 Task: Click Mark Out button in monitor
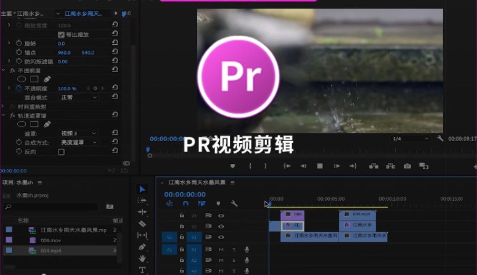[x=265, y=166]
